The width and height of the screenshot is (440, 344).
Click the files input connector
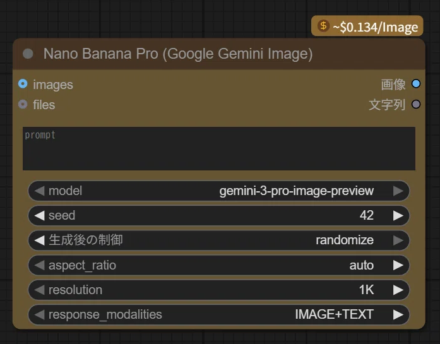pos(23,104)
